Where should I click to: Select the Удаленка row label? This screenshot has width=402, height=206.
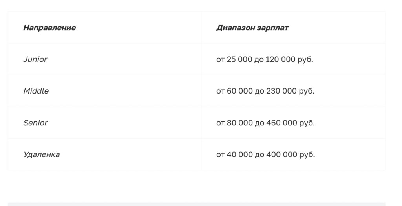(x=42, y=154)
